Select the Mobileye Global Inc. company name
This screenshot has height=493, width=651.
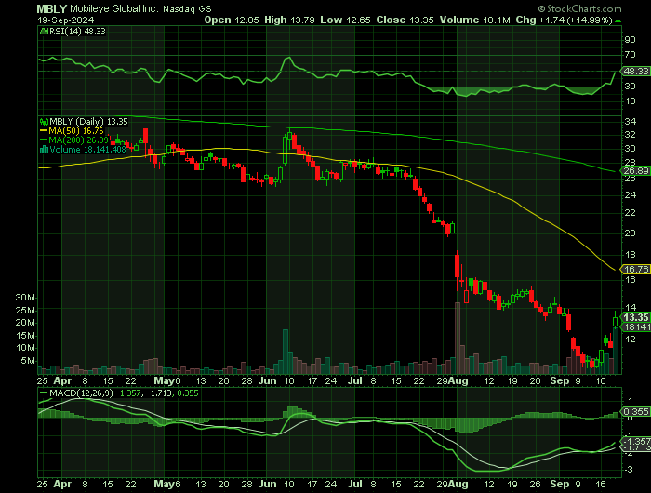(x=114, y=8)
